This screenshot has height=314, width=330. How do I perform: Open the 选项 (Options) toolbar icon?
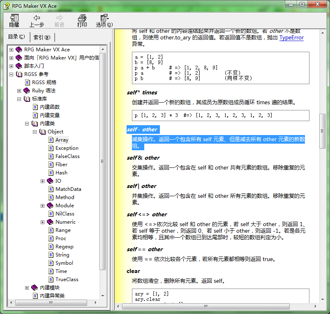pyautogui.click(x=104, y=18)
